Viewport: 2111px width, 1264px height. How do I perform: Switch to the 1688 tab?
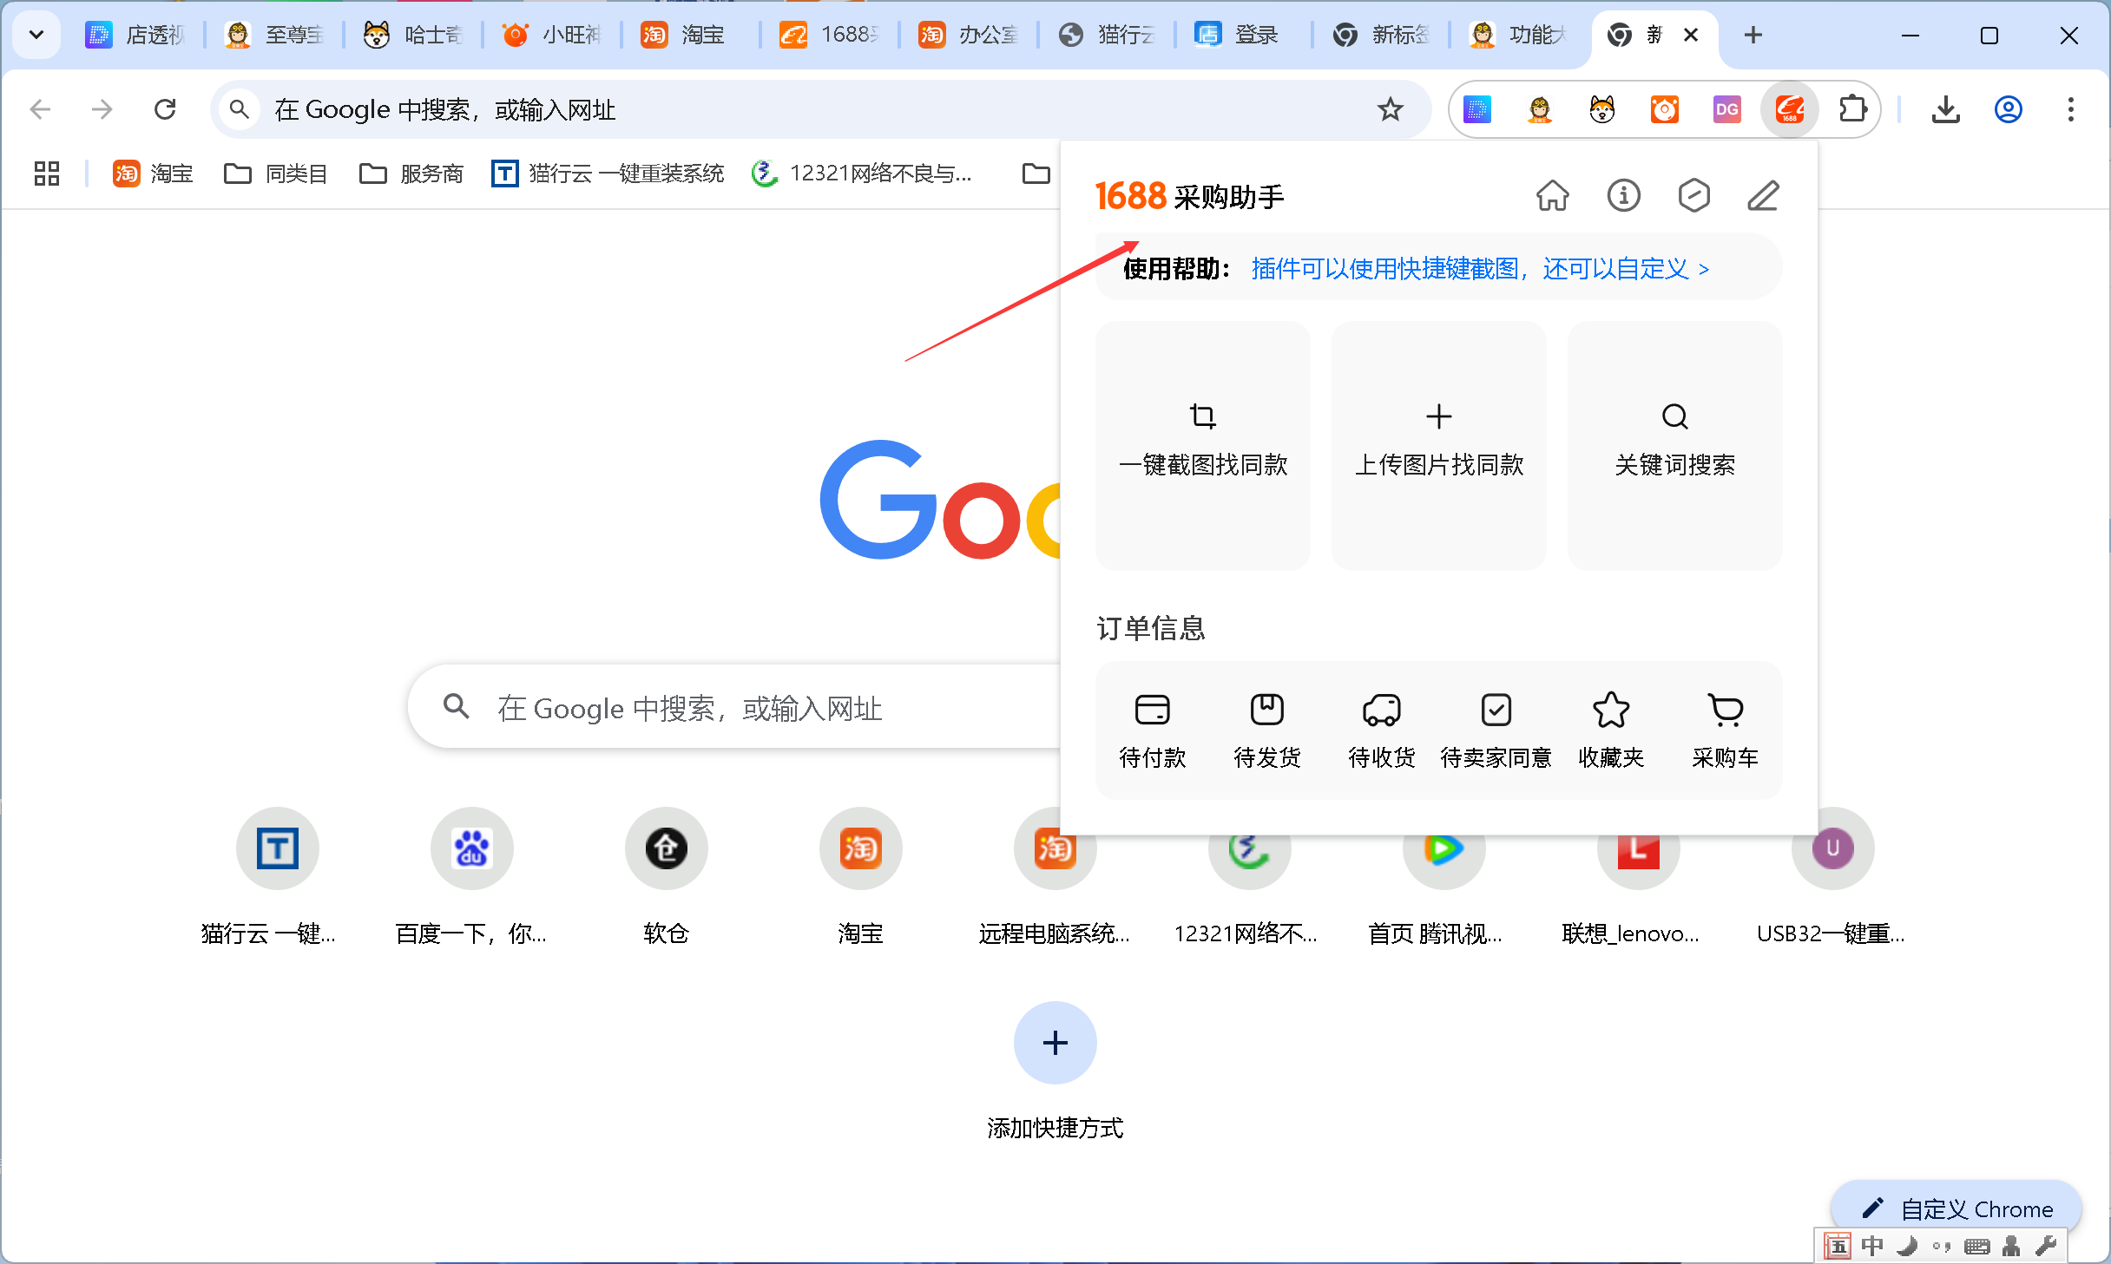[x=830, y=35]
